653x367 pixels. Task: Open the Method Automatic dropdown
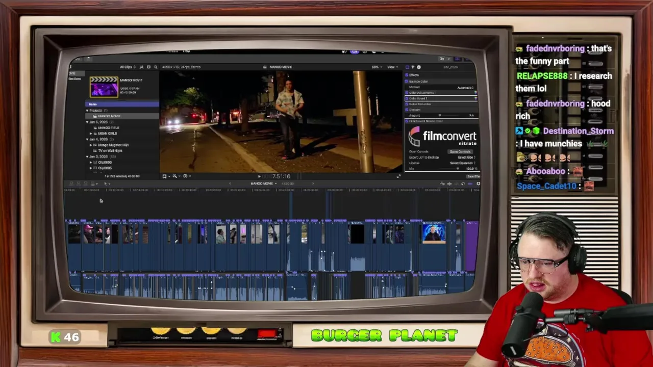pyautogui.click(x=465, y=88)
